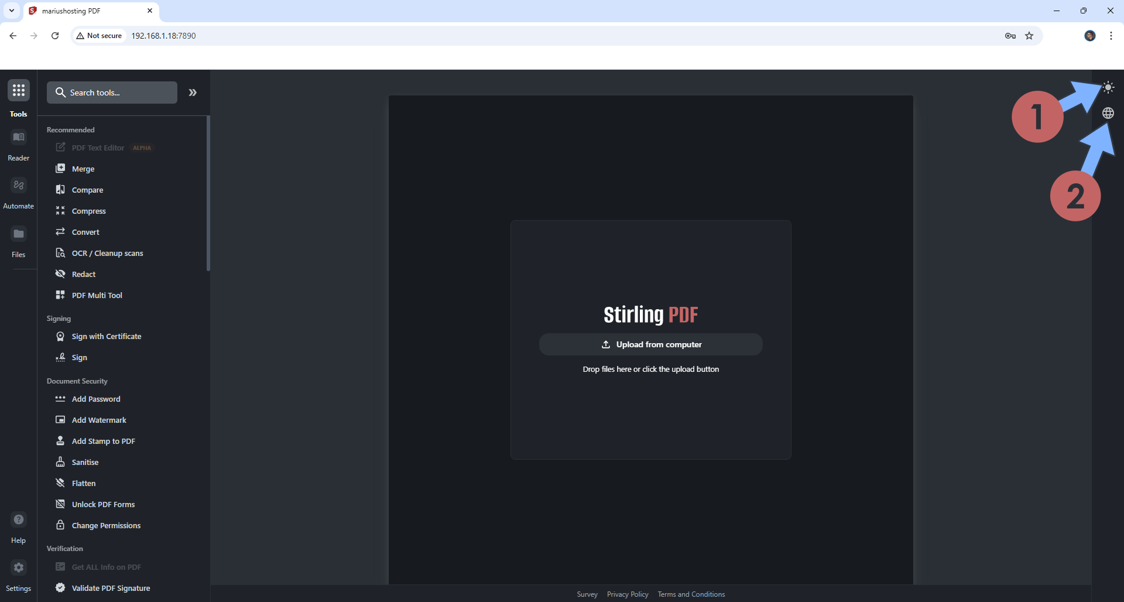Viewport: 1124px width, 602px height.
Task: Open the Convert tool
Action: click(85, 232)
